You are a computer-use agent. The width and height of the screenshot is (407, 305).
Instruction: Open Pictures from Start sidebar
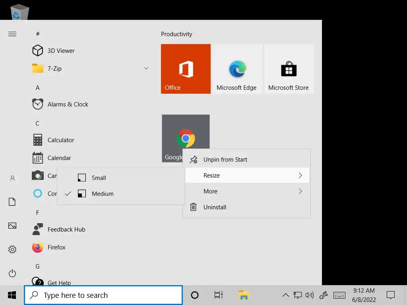point(12,226)
